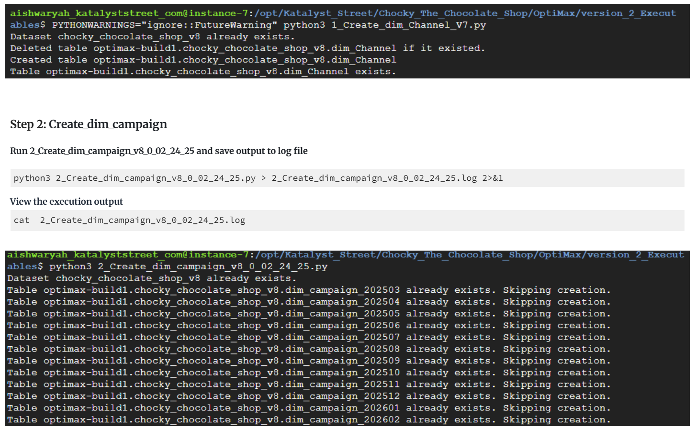Click the 'Dataset ... already exists.' line under the dim_campaign command
The height and width of the screenshot is (429, 696).
152,278
